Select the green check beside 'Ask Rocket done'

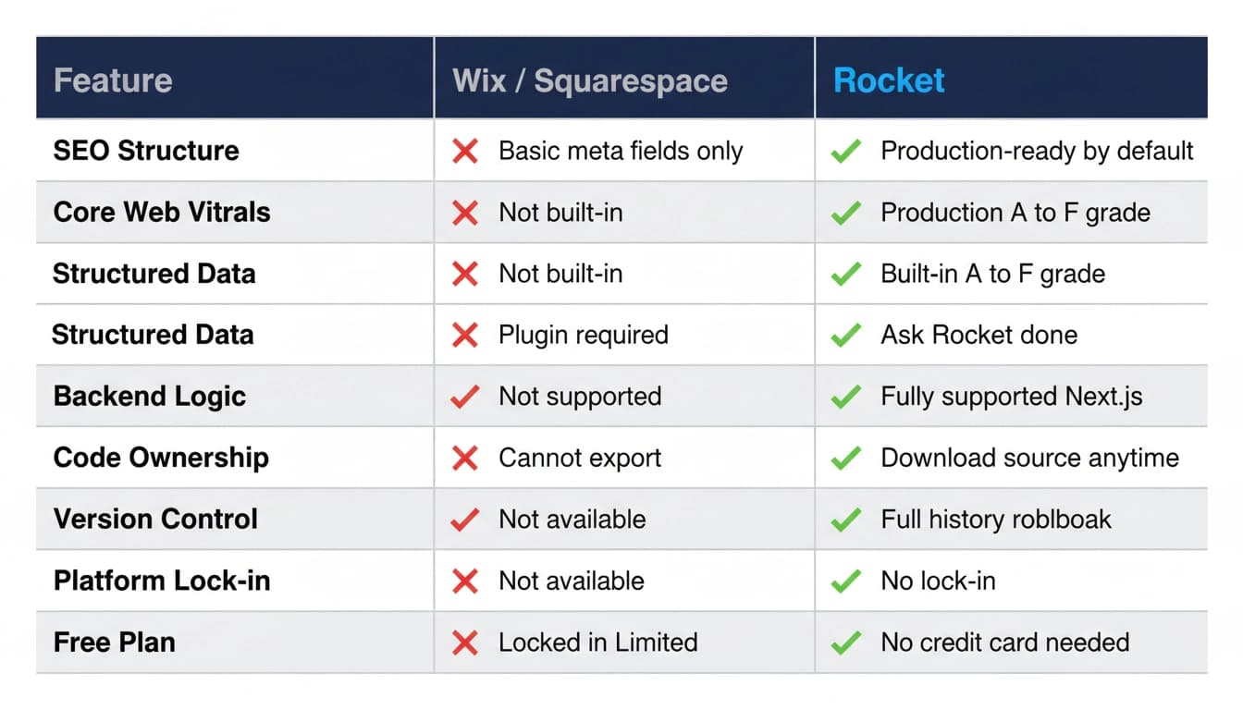click(845, 335)
